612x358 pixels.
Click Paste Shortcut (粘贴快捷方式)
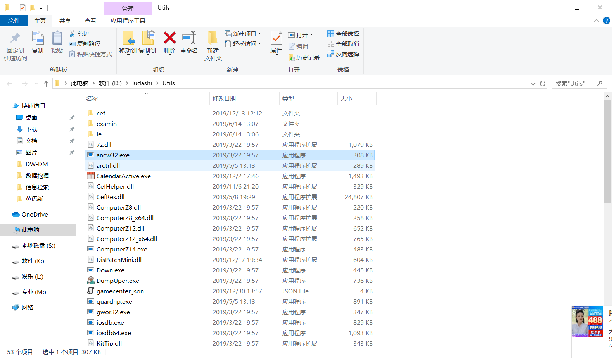91,54
